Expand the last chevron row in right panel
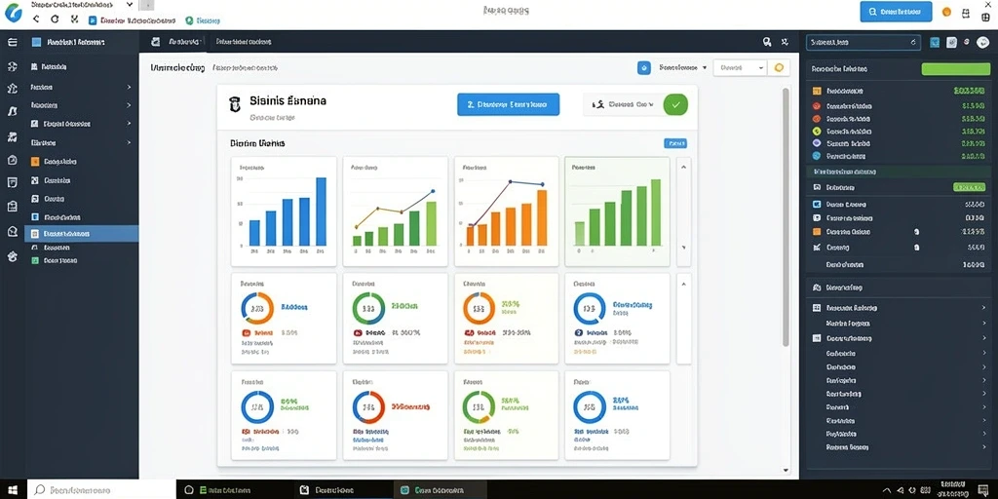 [x=898, y=446]
